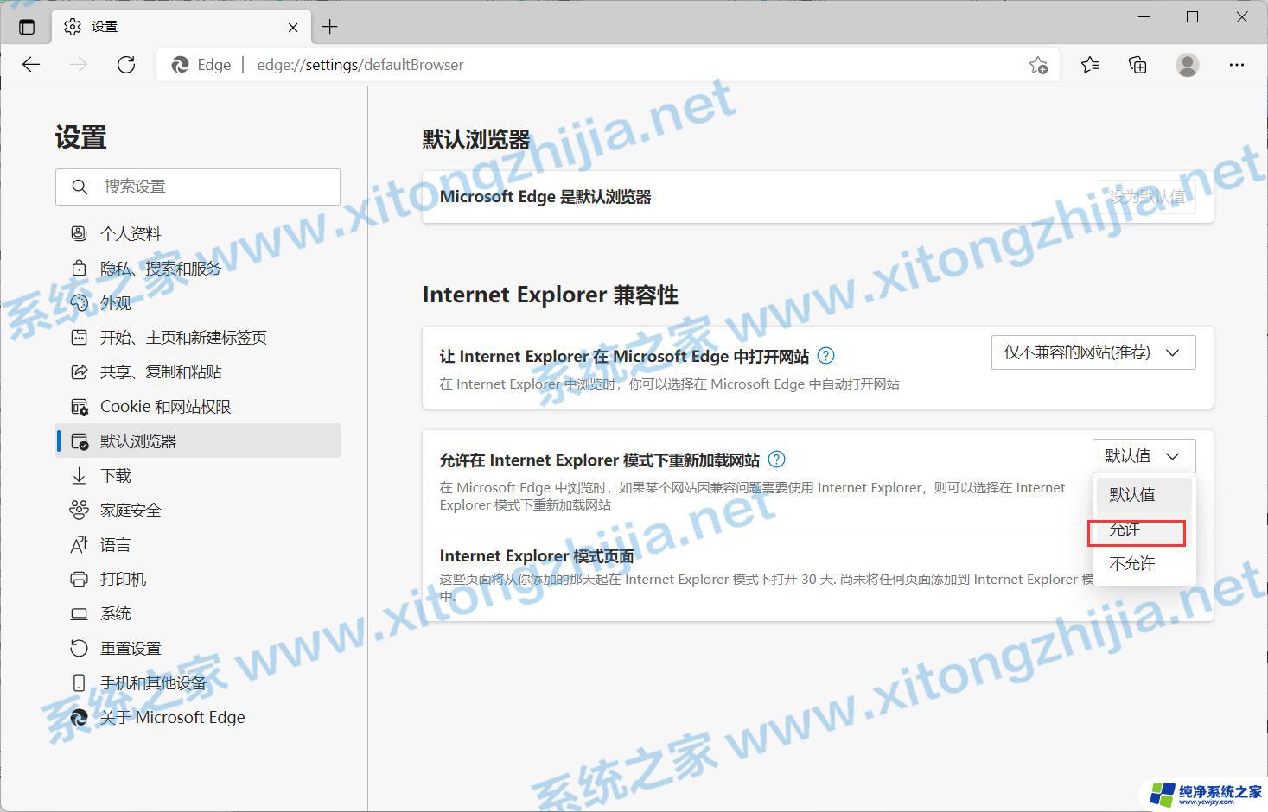Open Cookie 和网站权限 settings section

tap(198, 406)
